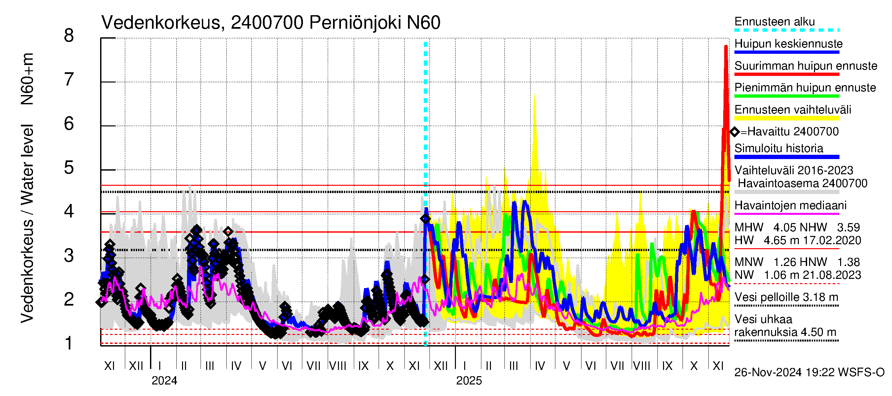Click the observed diamond at forecast start near 3.9
This screenshot has height=396, width=892.
tap(425, 219)
